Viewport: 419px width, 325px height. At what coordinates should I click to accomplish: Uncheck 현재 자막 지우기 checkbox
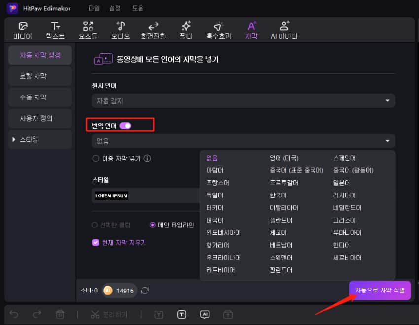[x=96, y=243]
